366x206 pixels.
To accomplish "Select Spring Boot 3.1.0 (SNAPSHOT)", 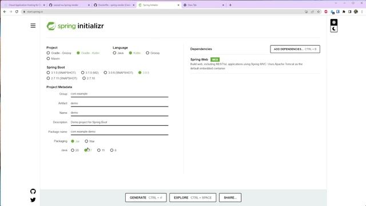I will pos(61,73).
